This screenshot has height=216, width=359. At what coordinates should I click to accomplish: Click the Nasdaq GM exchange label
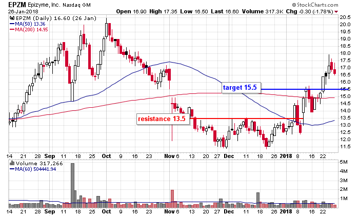[x=77, y=5]
